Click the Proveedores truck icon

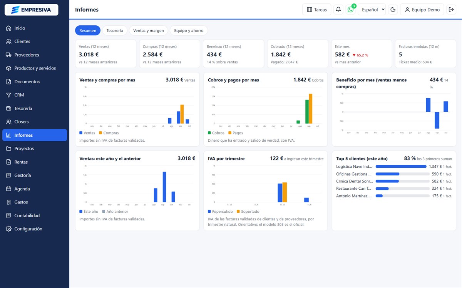pos(8,55)
